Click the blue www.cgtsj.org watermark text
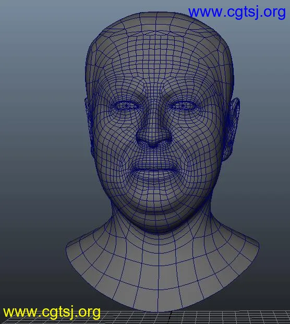This screenshot has height=324, width=290. (237, 13)
